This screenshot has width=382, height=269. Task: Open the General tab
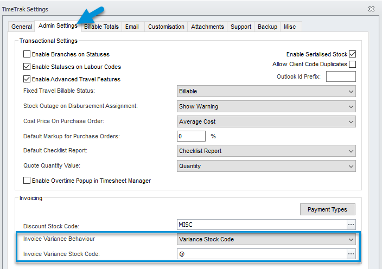pyautogui.click(x=22, y=27)
